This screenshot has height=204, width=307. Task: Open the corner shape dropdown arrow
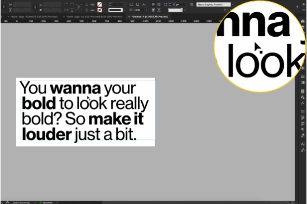[x=184, y=10]
